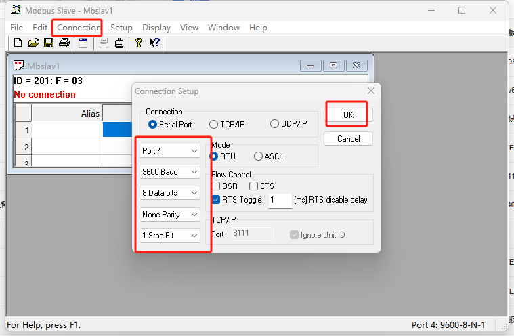Select row 1 header in Mbslav1 table
Image resolution: width=514 pixels, height=336 pixels.
[x=24, y=130]
